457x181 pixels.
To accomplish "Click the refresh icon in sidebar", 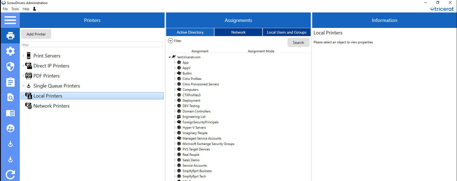I will pyautogui.click(x=10, y=175).
